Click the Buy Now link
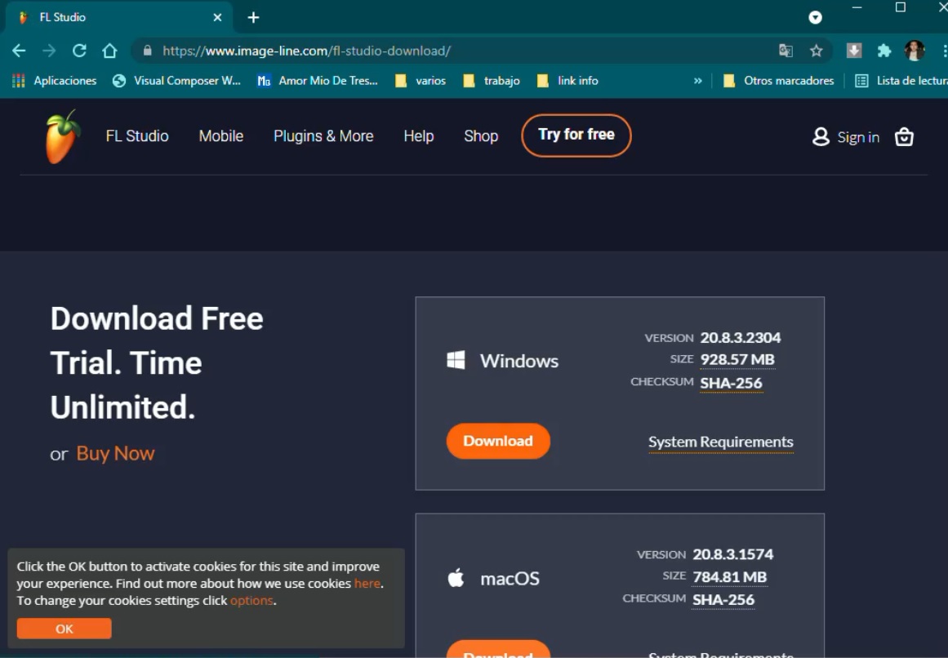 click(115, 453)
